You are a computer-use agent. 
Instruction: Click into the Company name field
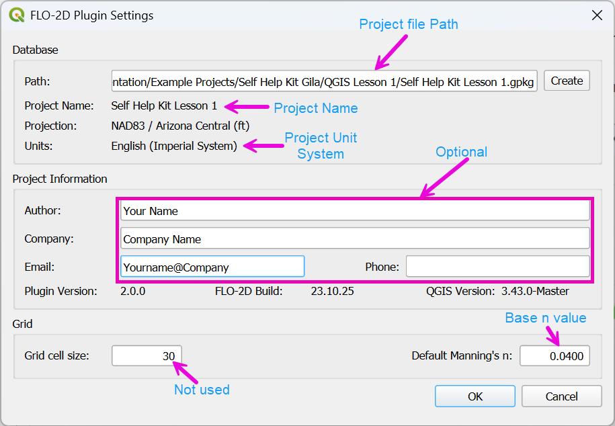355,239
